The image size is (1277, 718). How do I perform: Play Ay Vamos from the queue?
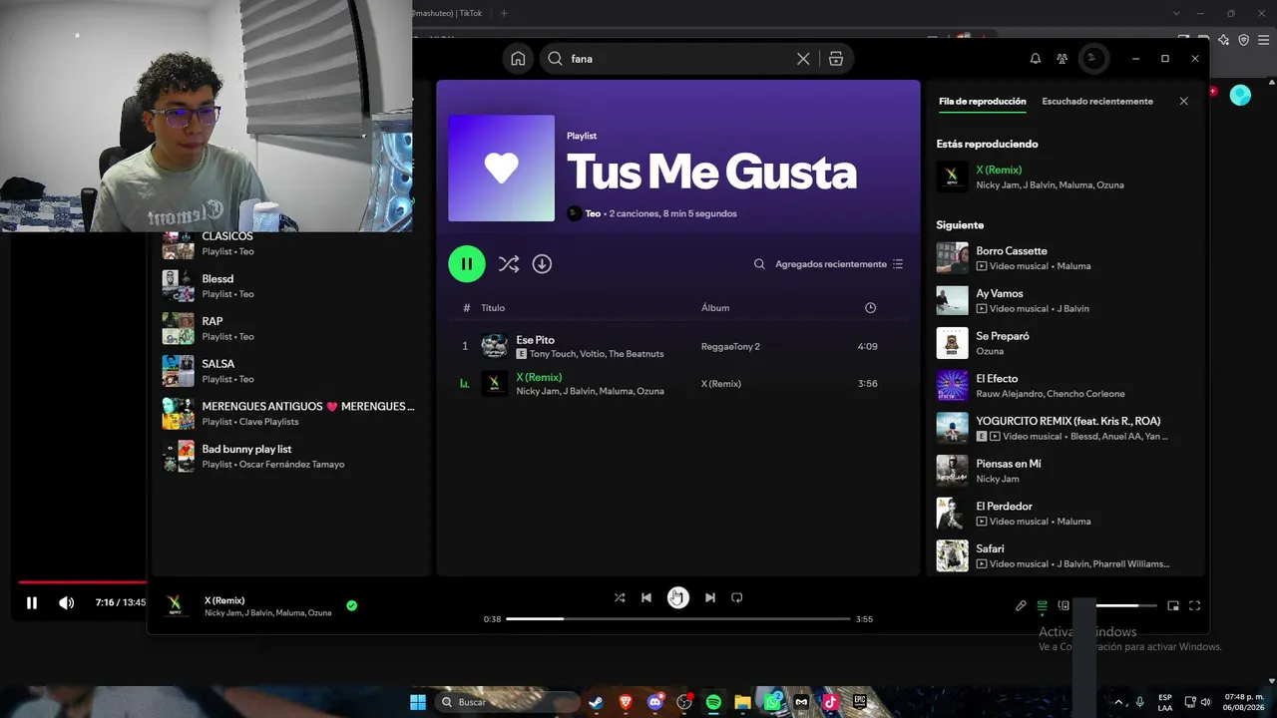tap(1064, 301)
